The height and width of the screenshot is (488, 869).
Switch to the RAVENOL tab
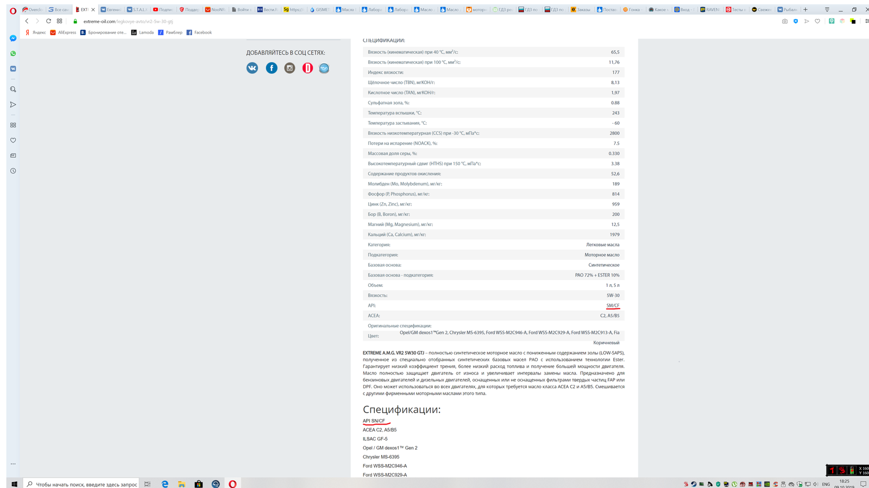710,10
